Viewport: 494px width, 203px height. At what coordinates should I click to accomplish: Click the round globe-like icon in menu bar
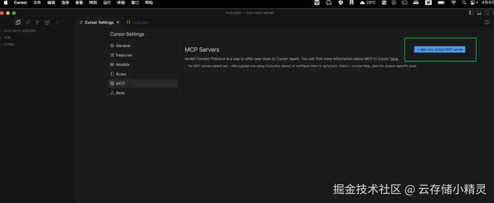pyautogui.click(x=384, y=3)
